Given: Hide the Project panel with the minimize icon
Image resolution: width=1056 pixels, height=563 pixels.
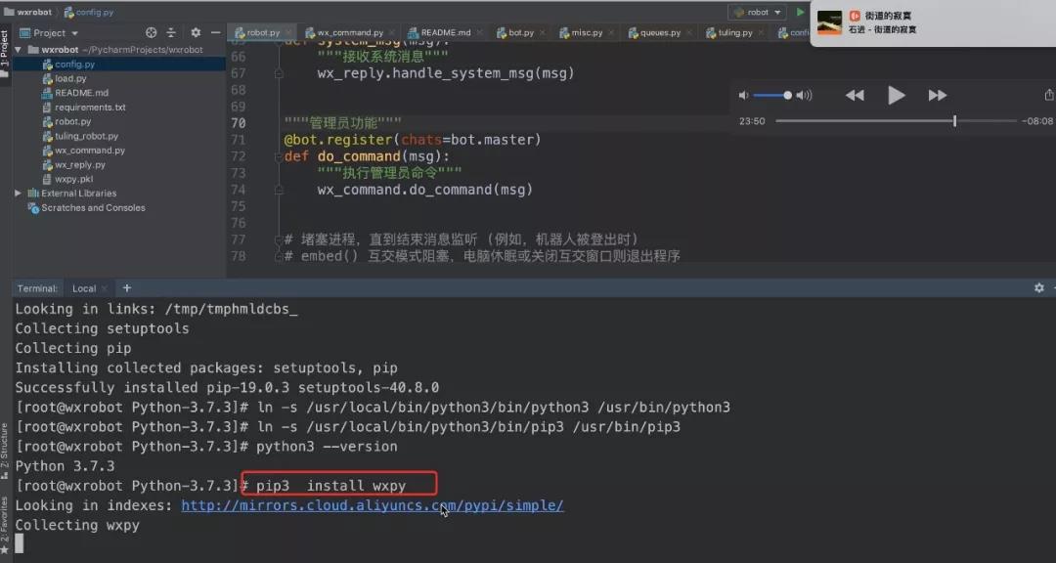Looking at the screenshot, I should coord(217,32).
